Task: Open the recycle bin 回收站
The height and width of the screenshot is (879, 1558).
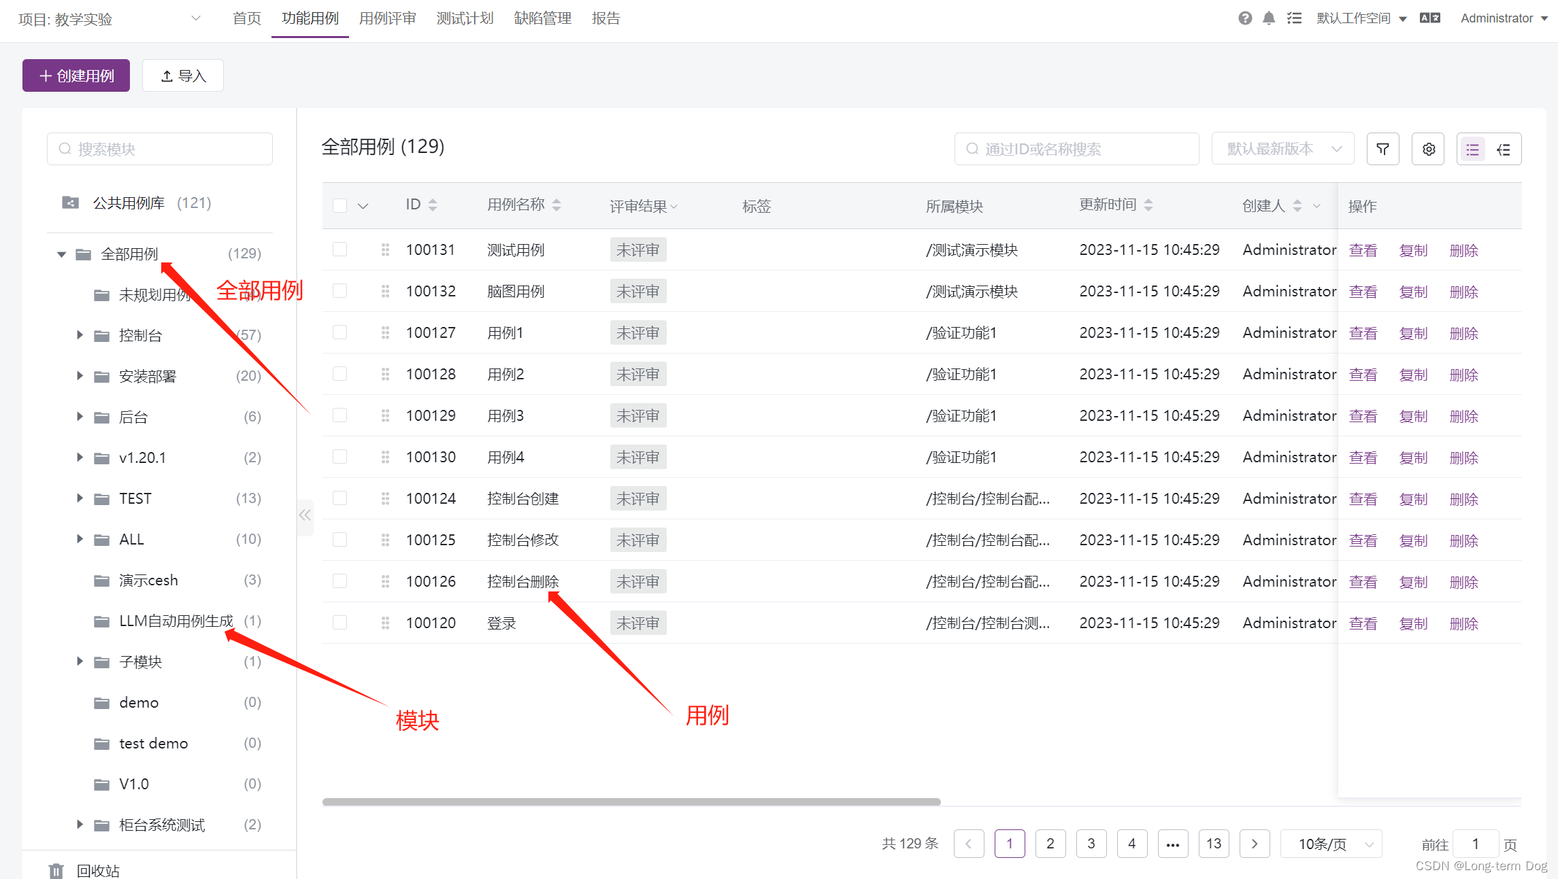Action: click(x=97, y=870)
